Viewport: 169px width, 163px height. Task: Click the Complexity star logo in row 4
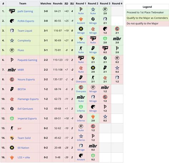point(12,40)
